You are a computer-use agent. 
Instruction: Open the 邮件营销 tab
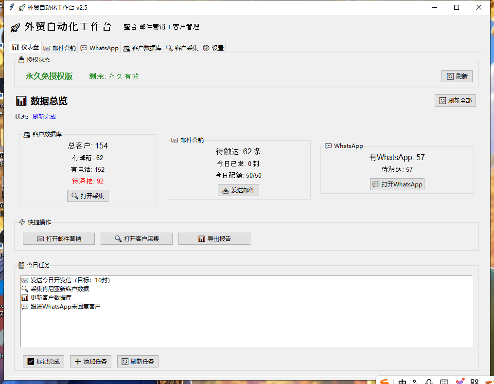pyautogui.click(x=59, y=48)
